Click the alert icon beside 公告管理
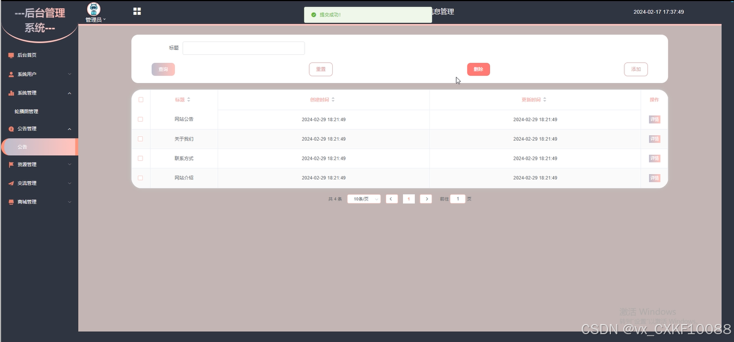734x342 pixels. point(11,129)
